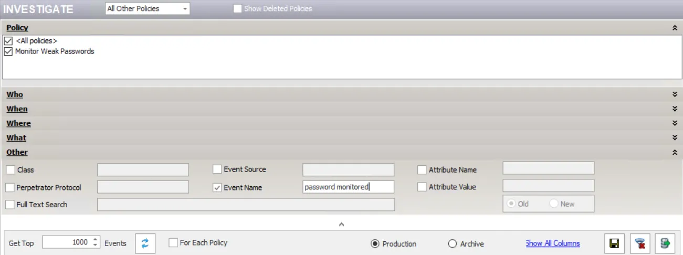Click the Event Name text field
Screen dimensions: 683x255
[348, 187]
